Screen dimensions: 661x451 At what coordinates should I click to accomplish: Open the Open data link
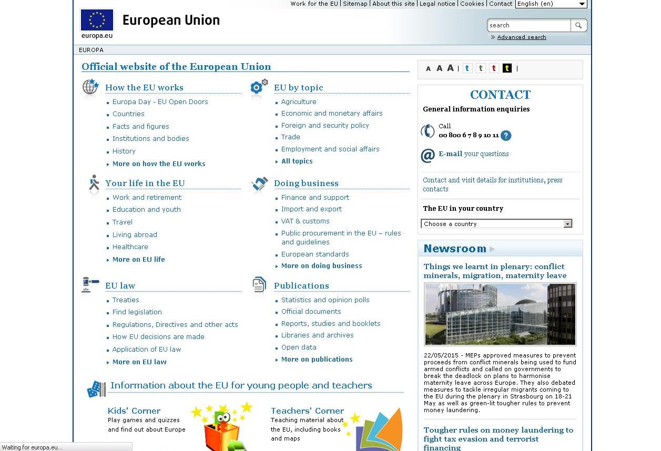point(299,347)
